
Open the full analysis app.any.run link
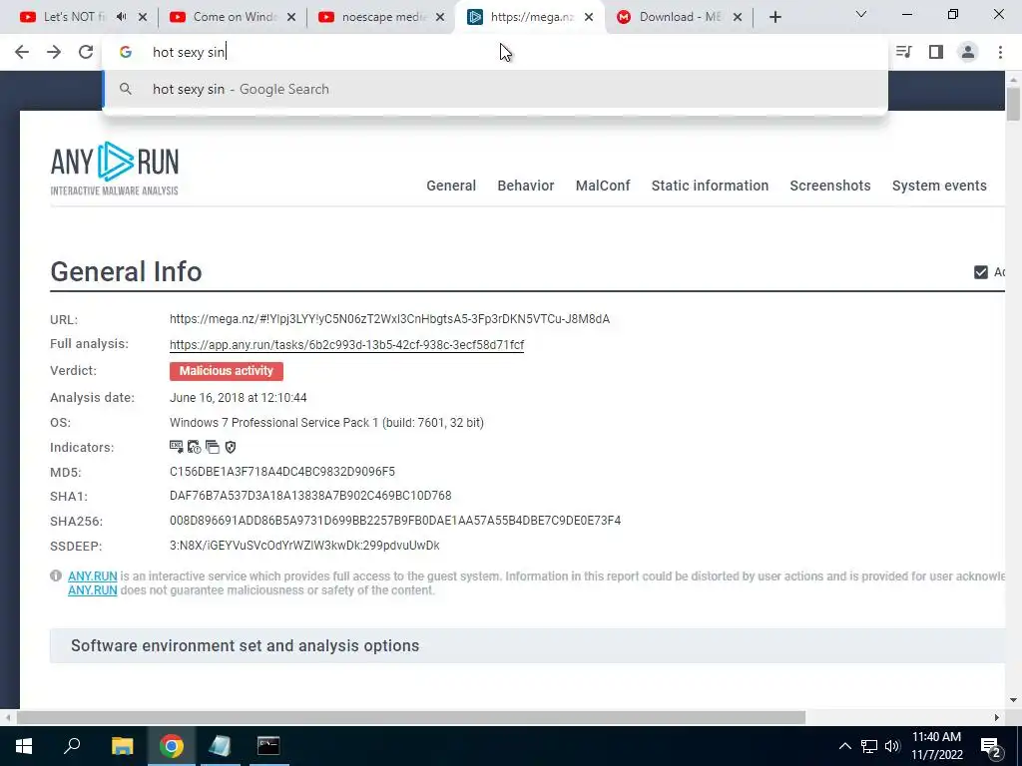(346, 344)
